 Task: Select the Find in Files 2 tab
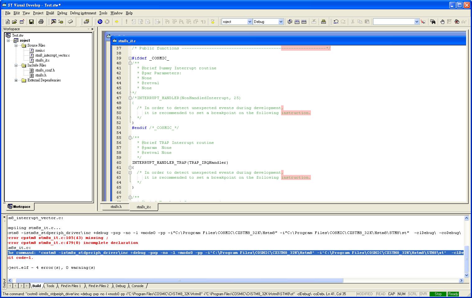tap(99, 286)
